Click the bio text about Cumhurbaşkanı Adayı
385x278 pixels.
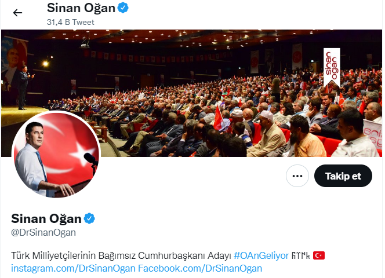[x=121, y=255]
